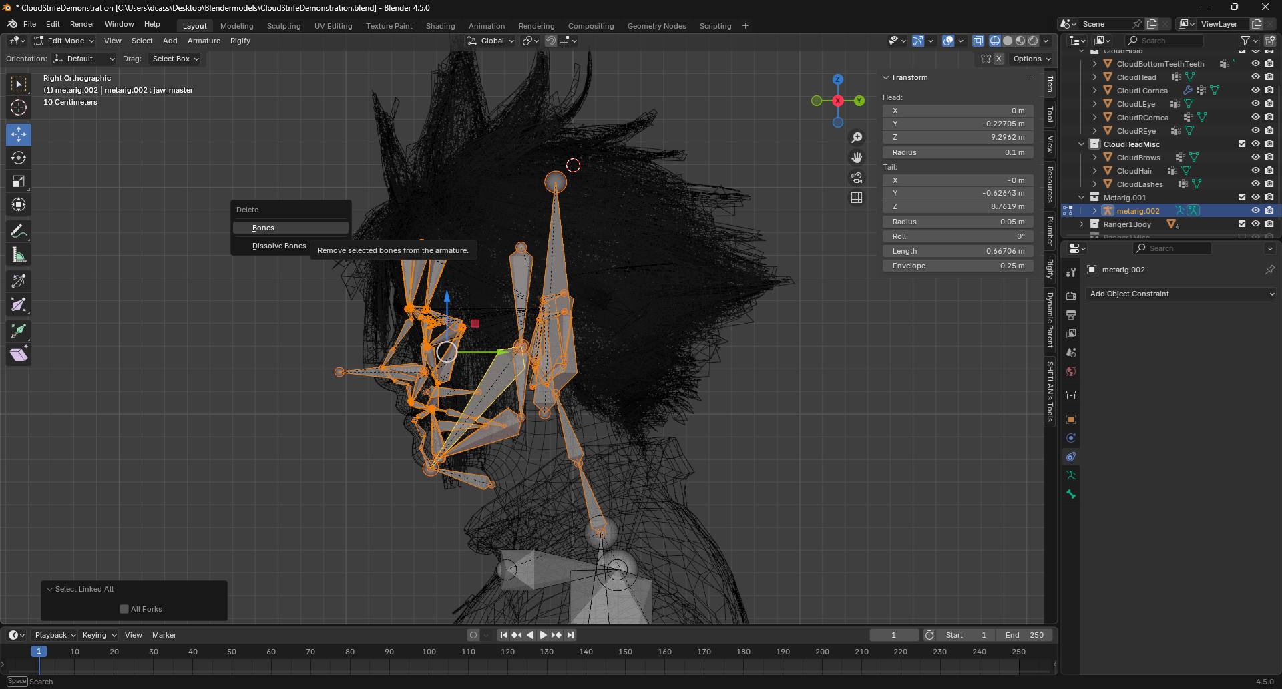Activate the Shear tool
This screenshot has height=689, width=1282.
point(19,354)
